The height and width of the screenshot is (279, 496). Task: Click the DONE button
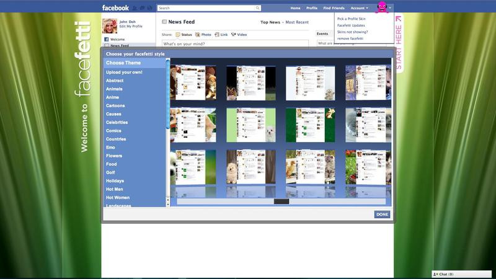pyautogui.click(x=382, y=214)
